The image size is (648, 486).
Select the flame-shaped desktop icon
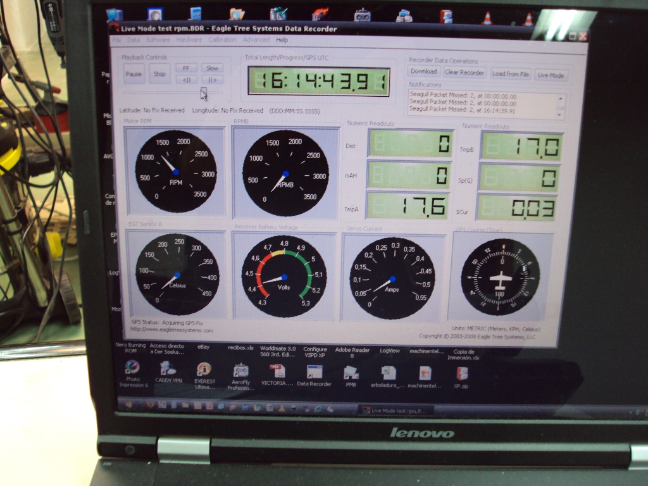(x=320, y=14)
